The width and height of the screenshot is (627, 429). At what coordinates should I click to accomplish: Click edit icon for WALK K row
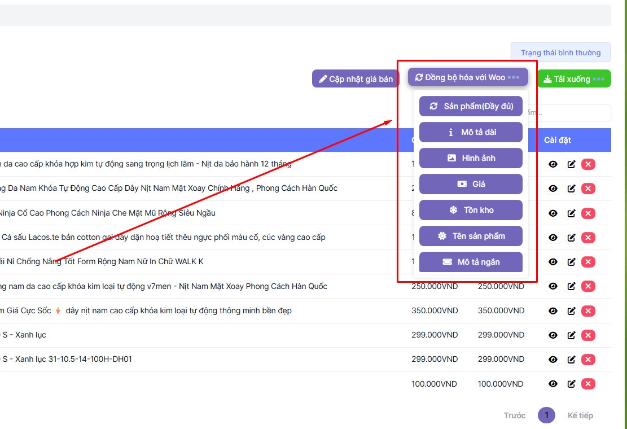(x=571, y=262)
